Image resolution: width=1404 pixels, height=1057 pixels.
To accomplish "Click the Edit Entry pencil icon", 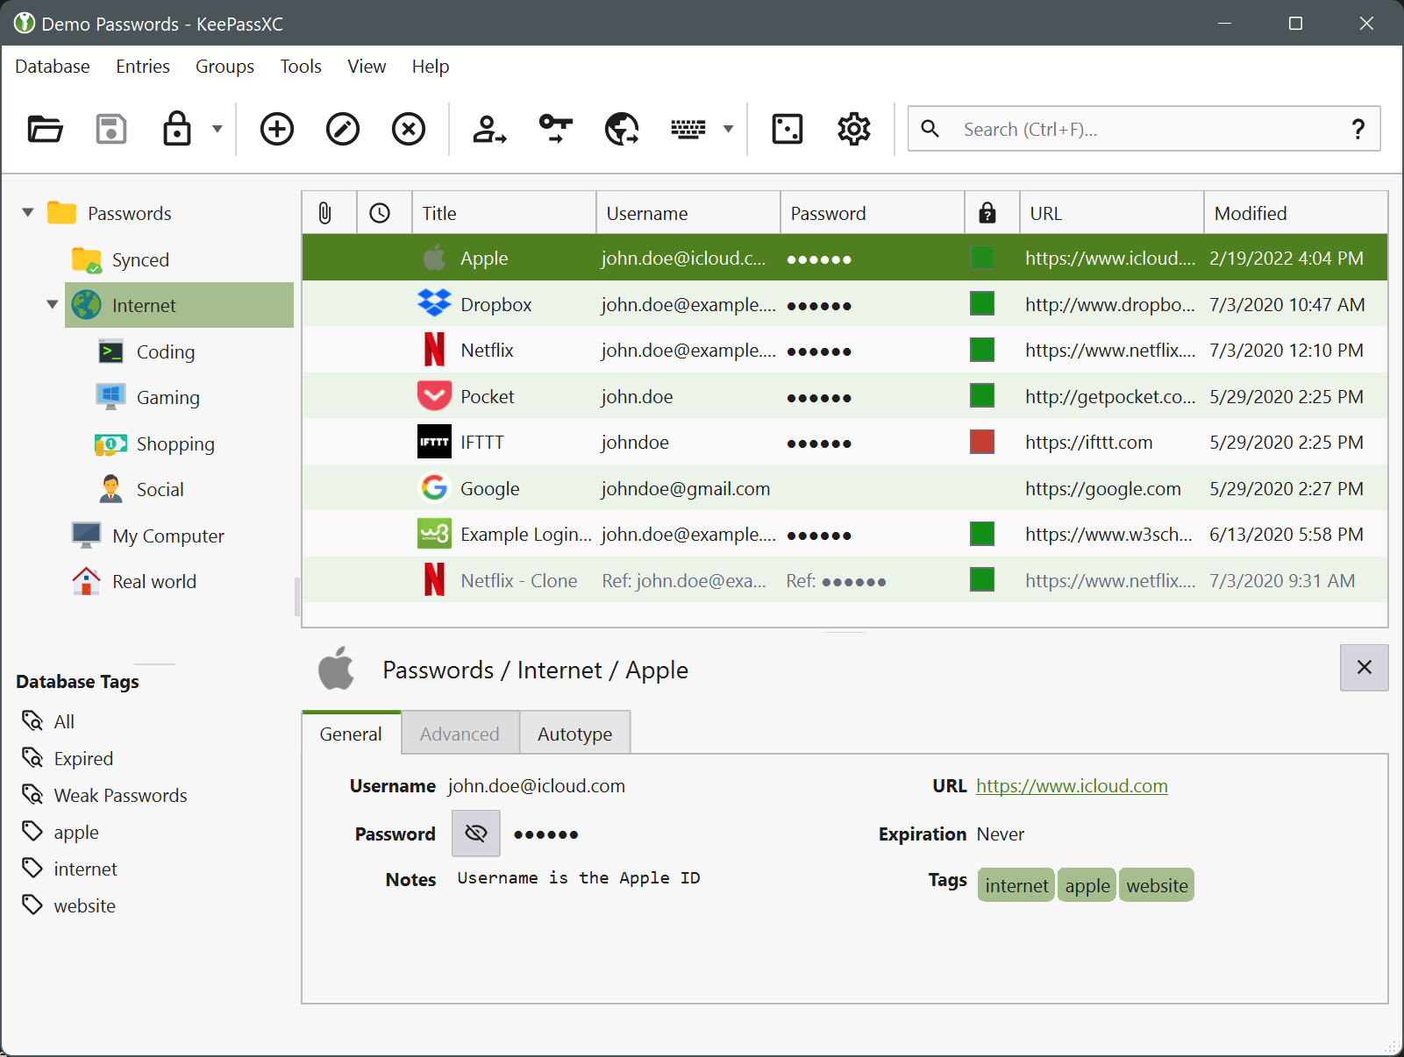I will click(x=343, y=130).
